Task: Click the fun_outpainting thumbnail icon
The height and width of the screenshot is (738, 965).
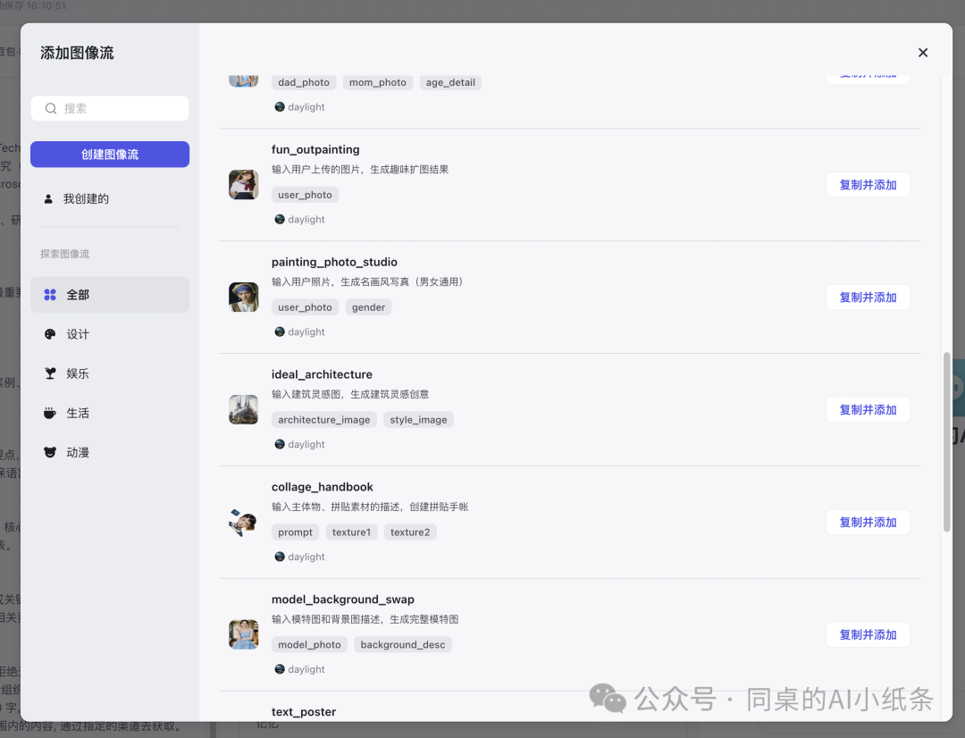Action: (243, 185)
